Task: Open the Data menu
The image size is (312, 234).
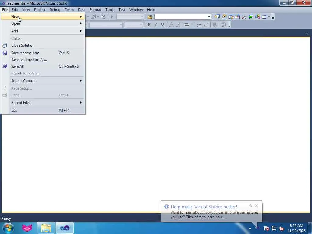Action: [x=82, y=9]
